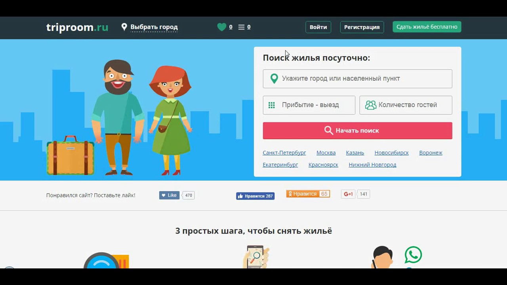Click text Понравился сайт? Поставьте лайк!
Screen dimensions: 507x285
click(x=91, y=195)
